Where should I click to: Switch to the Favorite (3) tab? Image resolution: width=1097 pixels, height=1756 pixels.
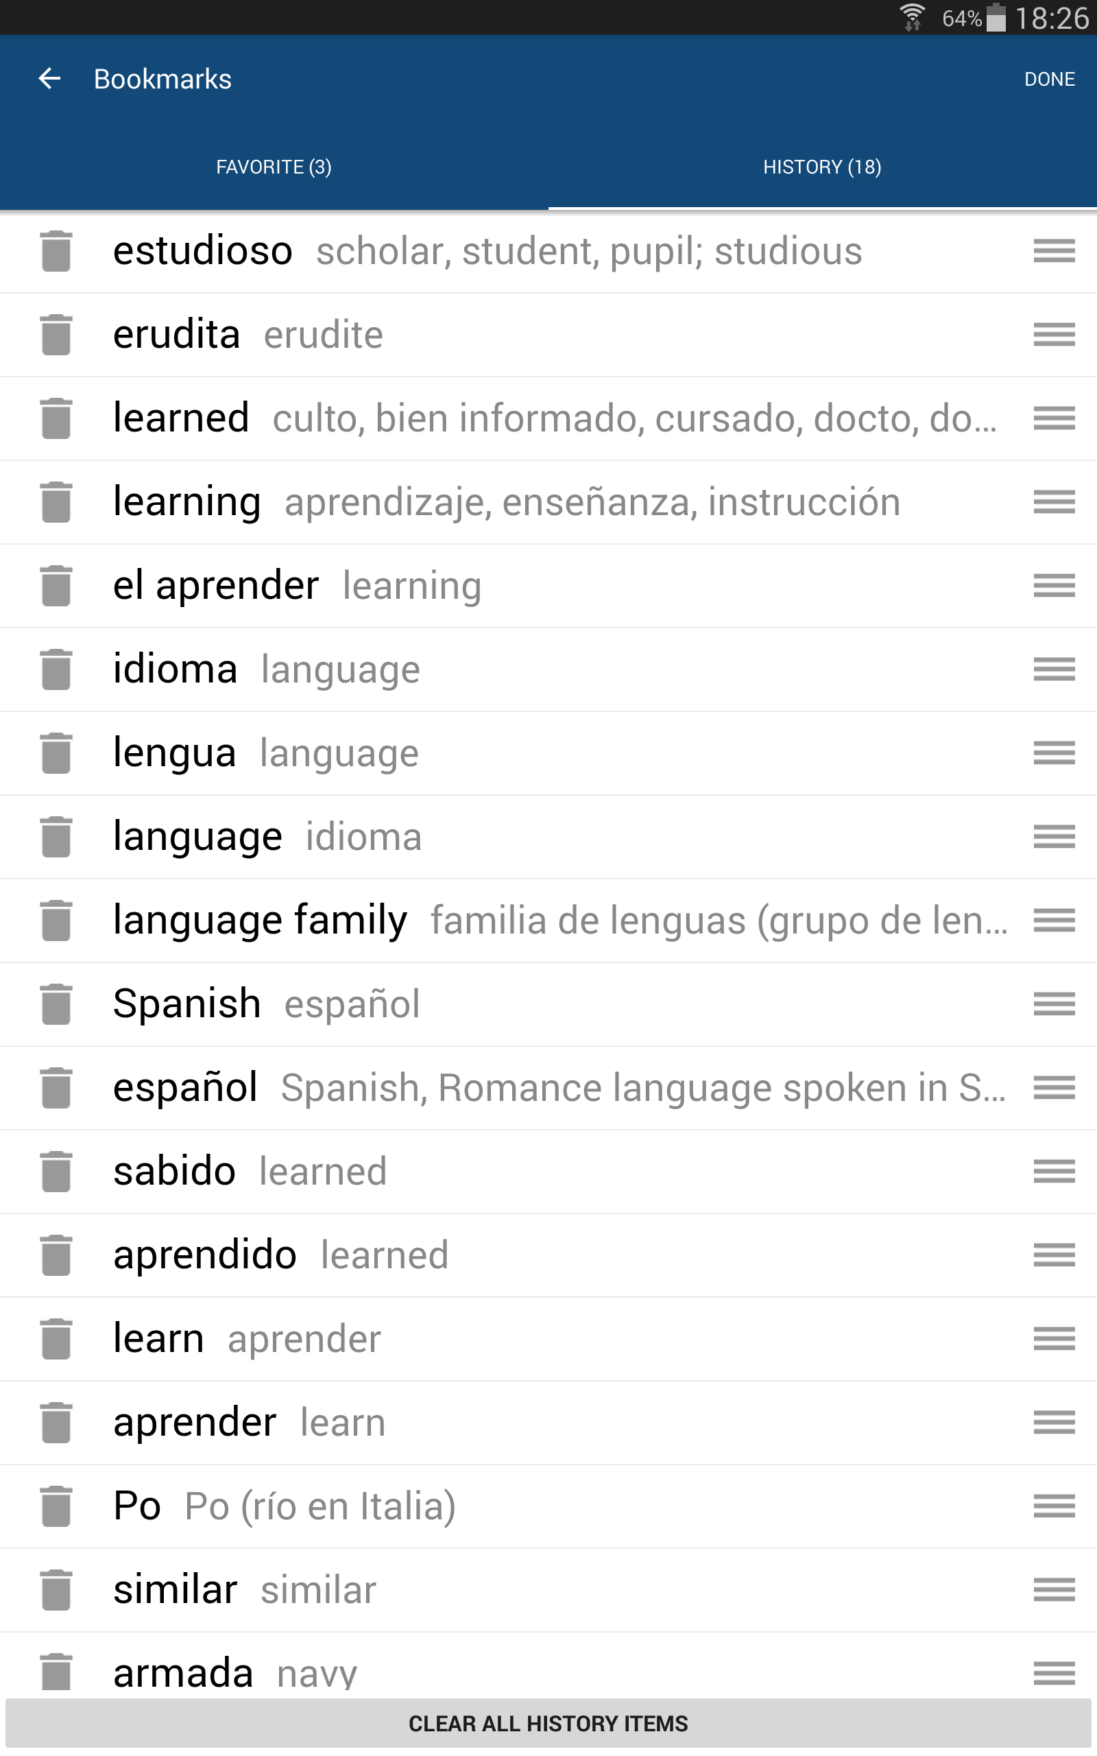tap(274, 167)
